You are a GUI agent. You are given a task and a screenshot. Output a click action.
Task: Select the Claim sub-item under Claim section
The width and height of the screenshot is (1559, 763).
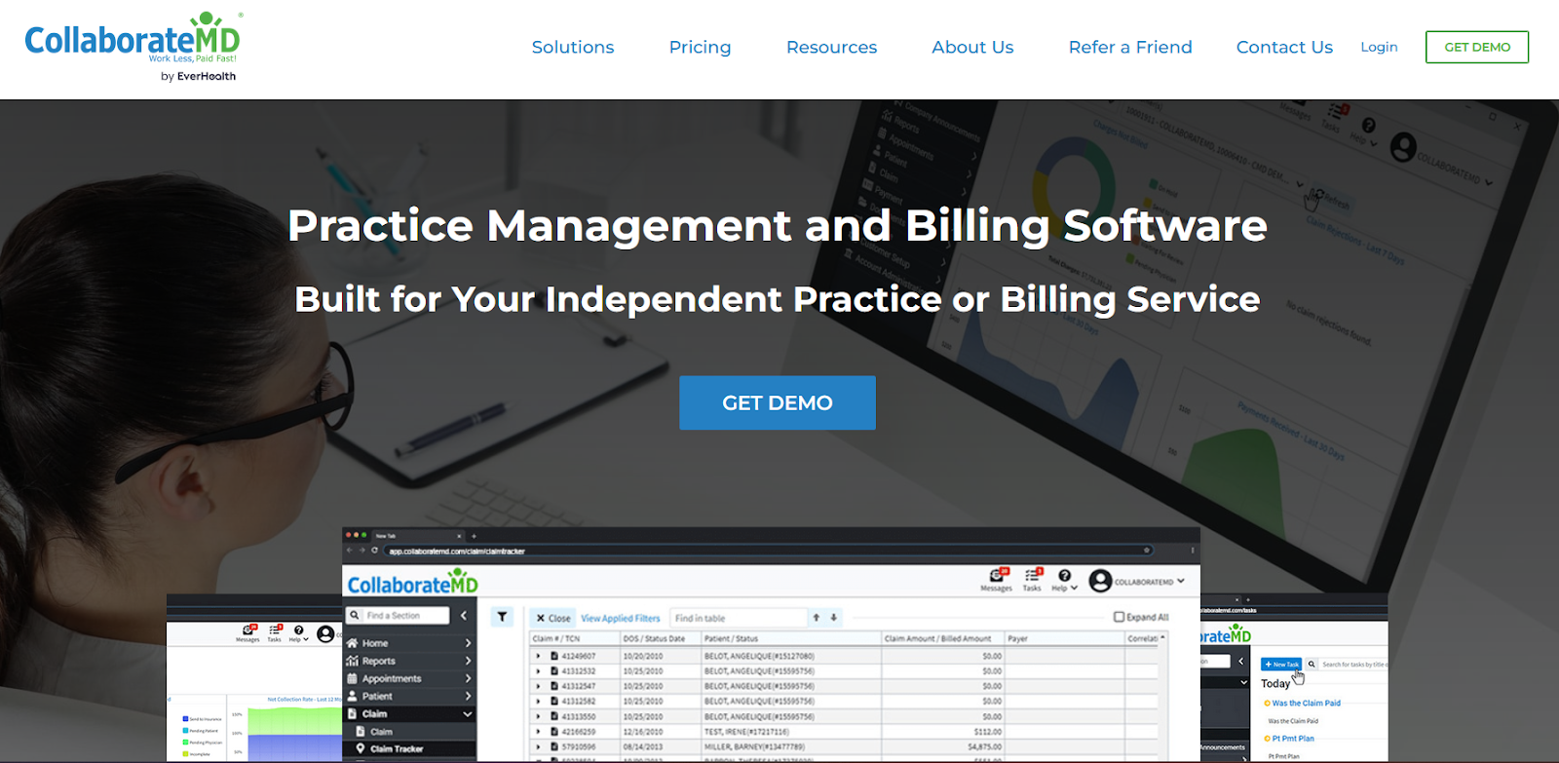pyautogui.click(x=381, y=732)
